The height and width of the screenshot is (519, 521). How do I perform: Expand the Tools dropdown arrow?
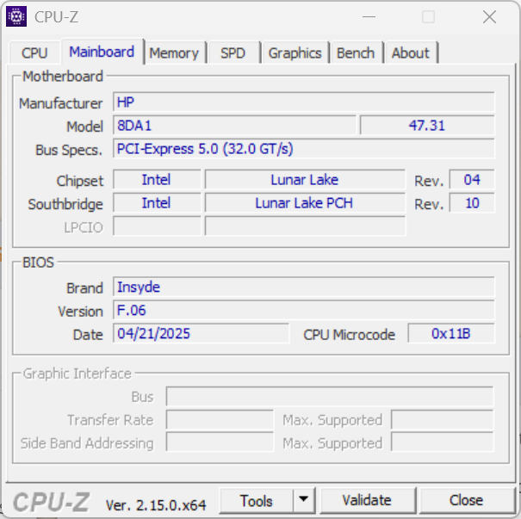[x=304, y=500]
